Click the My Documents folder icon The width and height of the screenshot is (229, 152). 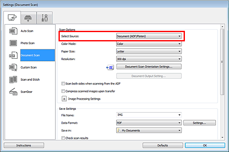click(x=119, y=130)
